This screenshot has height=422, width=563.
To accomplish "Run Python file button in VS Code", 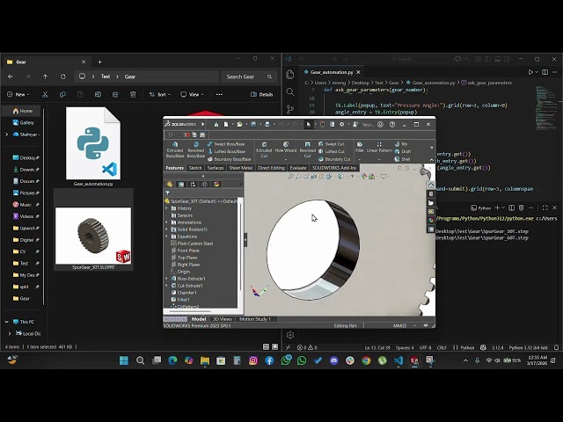I will [530, 72].
